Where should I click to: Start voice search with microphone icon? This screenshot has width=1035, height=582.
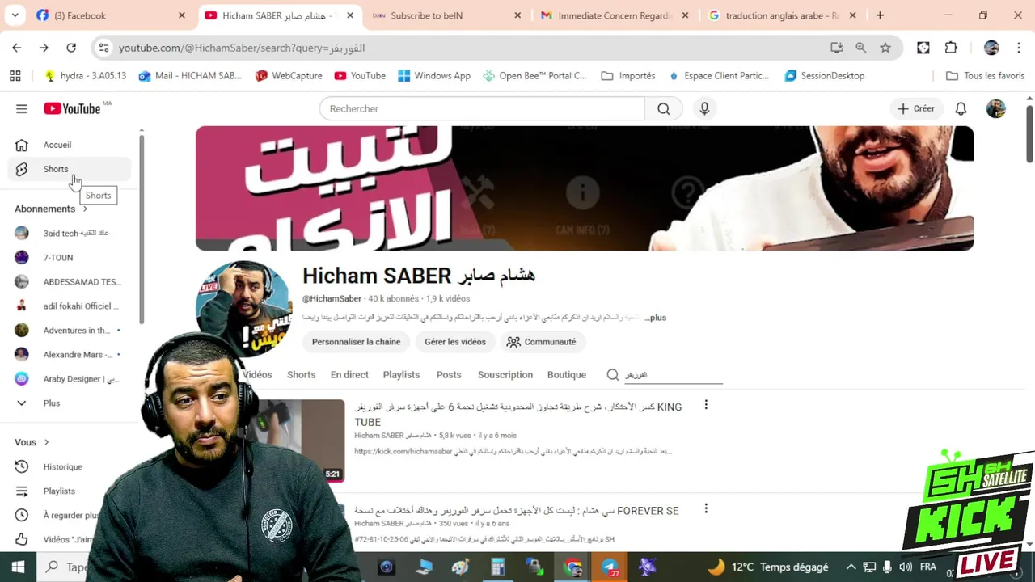coord(704,108)
